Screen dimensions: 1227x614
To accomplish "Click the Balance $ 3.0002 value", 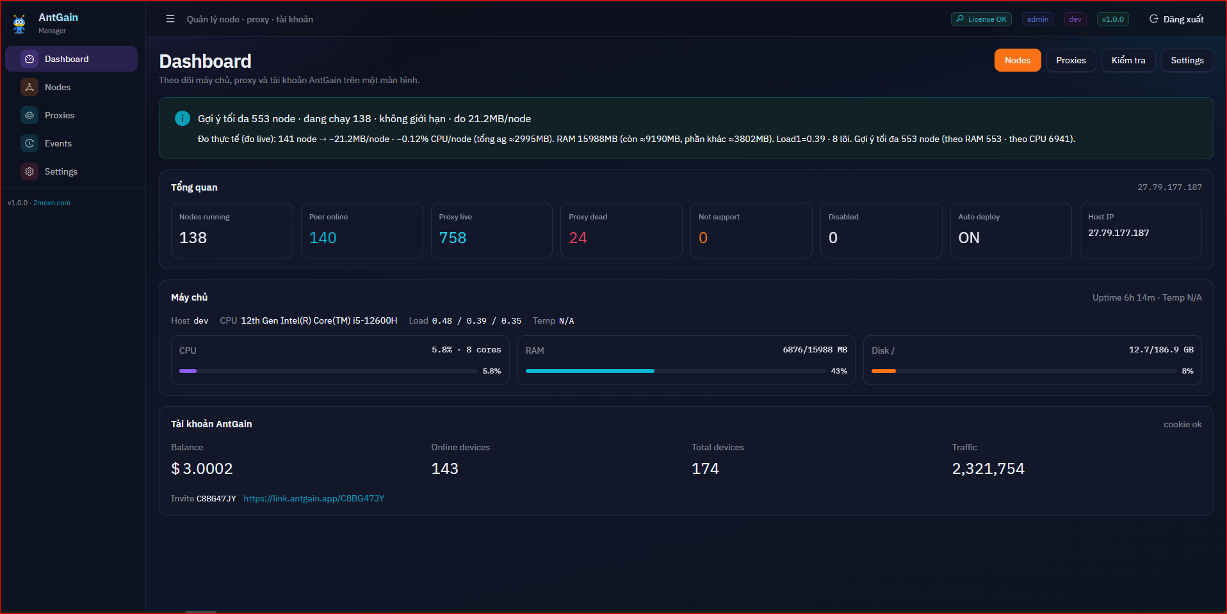I will [202, 469].
